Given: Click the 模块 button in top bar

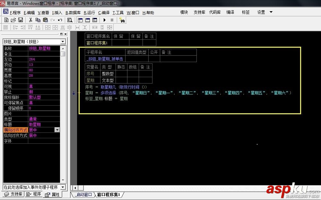Looking at the screenshot, I should pos(184,12).
